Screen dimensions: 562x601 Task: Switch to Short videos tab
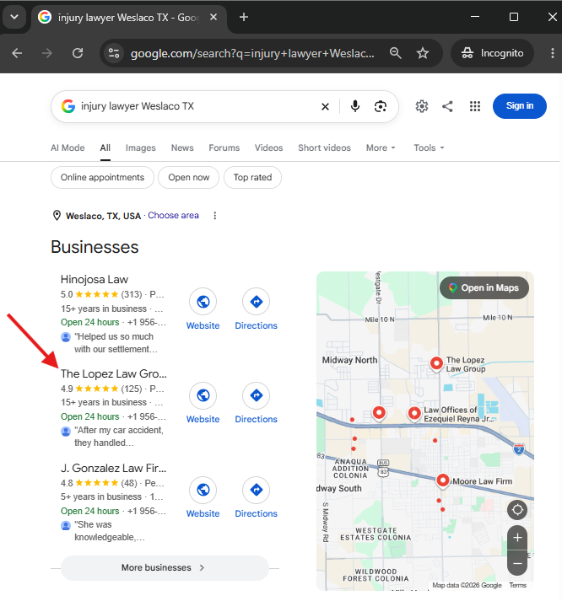click(x=324, y=148)
